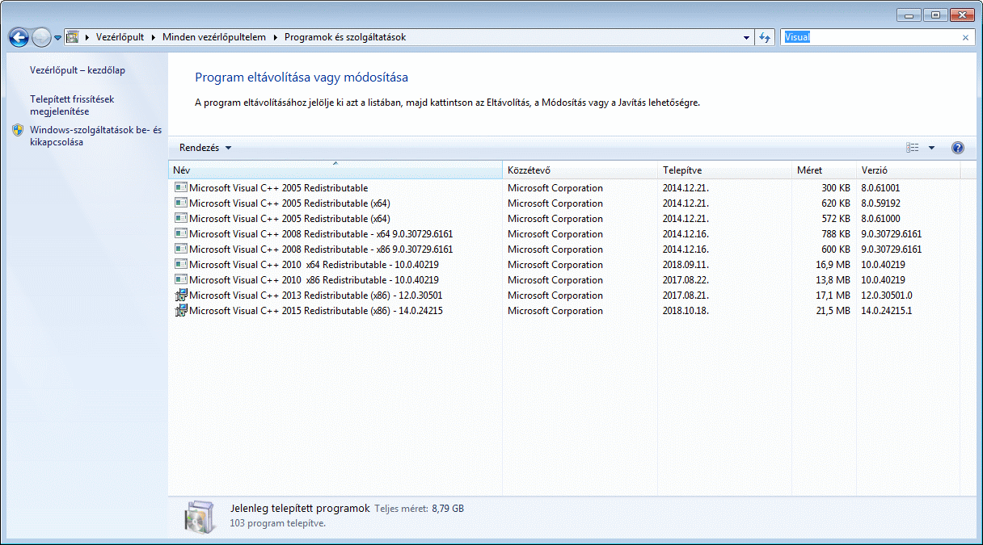Click size value 16,9 MB
This screenshot has height=545, width=983.
tap(833, 265)
